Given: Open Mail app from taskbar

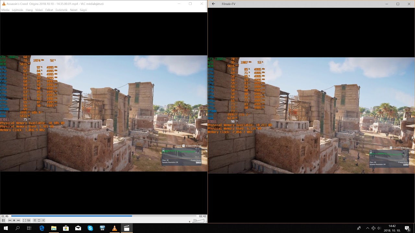Looking at the screenshot, I should point(78,228).
